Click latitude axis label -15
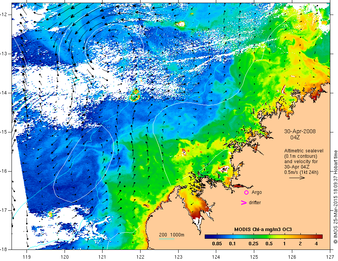The image size is (338, 261). pos(4,132)
